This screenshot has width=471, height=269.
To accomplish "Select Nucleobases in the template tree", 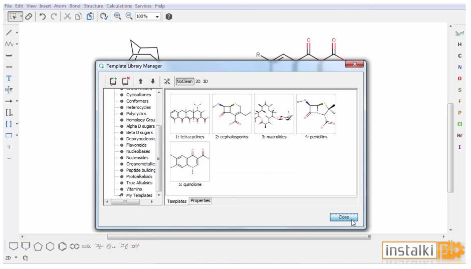I will click(138, 151).
